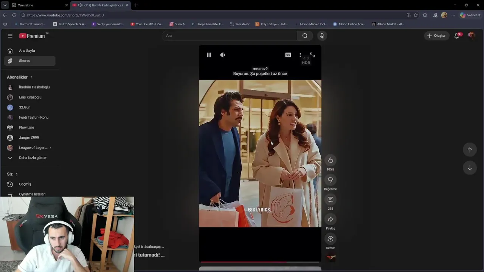The height and width of the screenshot is (272, 484).
Task: Bookmark this page with star
Action: click(416, 15)
